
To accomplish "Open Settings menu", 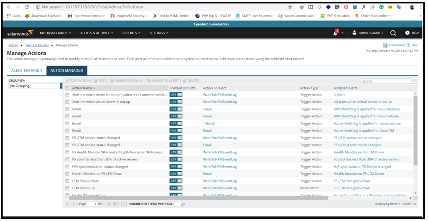I will click(x=159, y=33).
